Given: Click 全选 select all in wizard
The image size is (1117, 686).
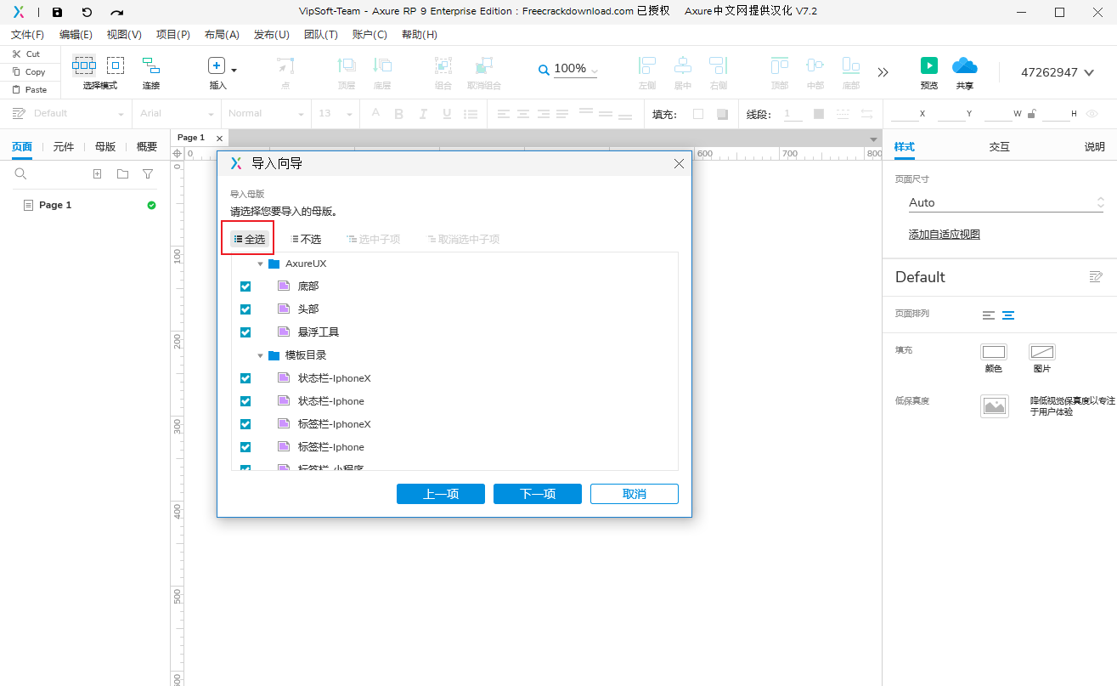Looking at the screenshot, I should coord(250,239).
